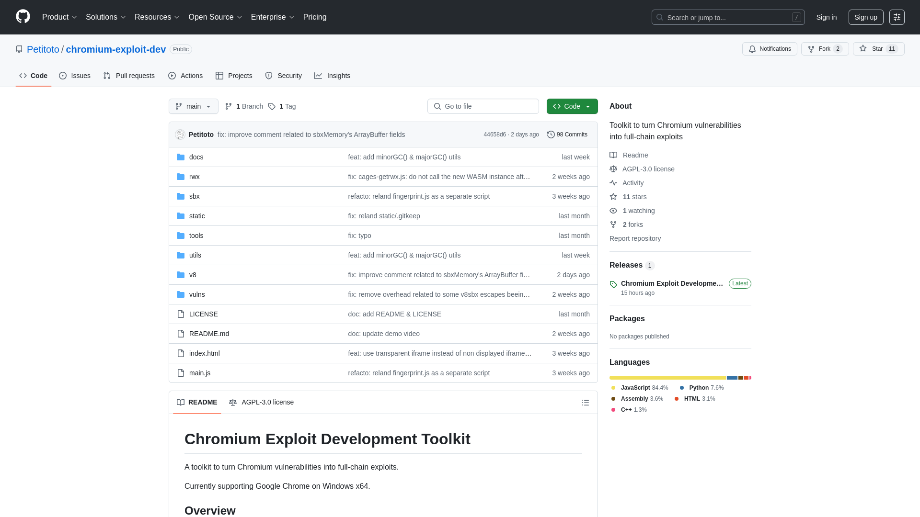Switch to the Security tab
This screenshot has width=920, height=517.
[284, 76]
